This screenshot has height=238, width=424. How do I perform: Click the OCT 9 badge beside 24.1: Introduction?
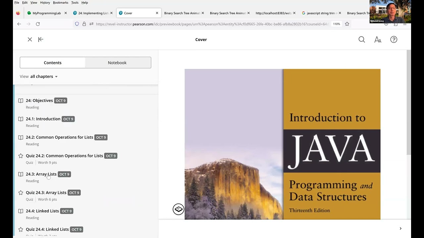tap(68, 119)
